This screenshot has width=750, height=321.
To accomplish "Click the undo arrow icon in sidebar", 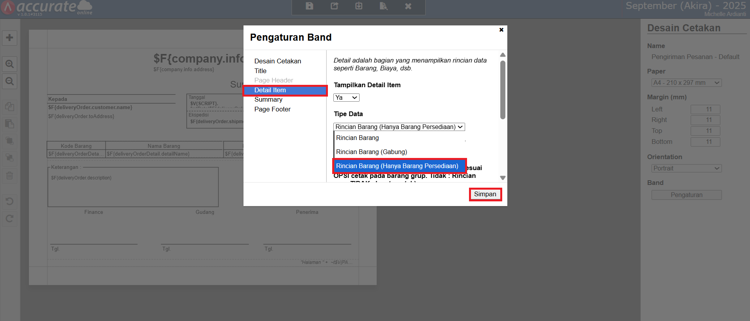I will click(10, 201).
